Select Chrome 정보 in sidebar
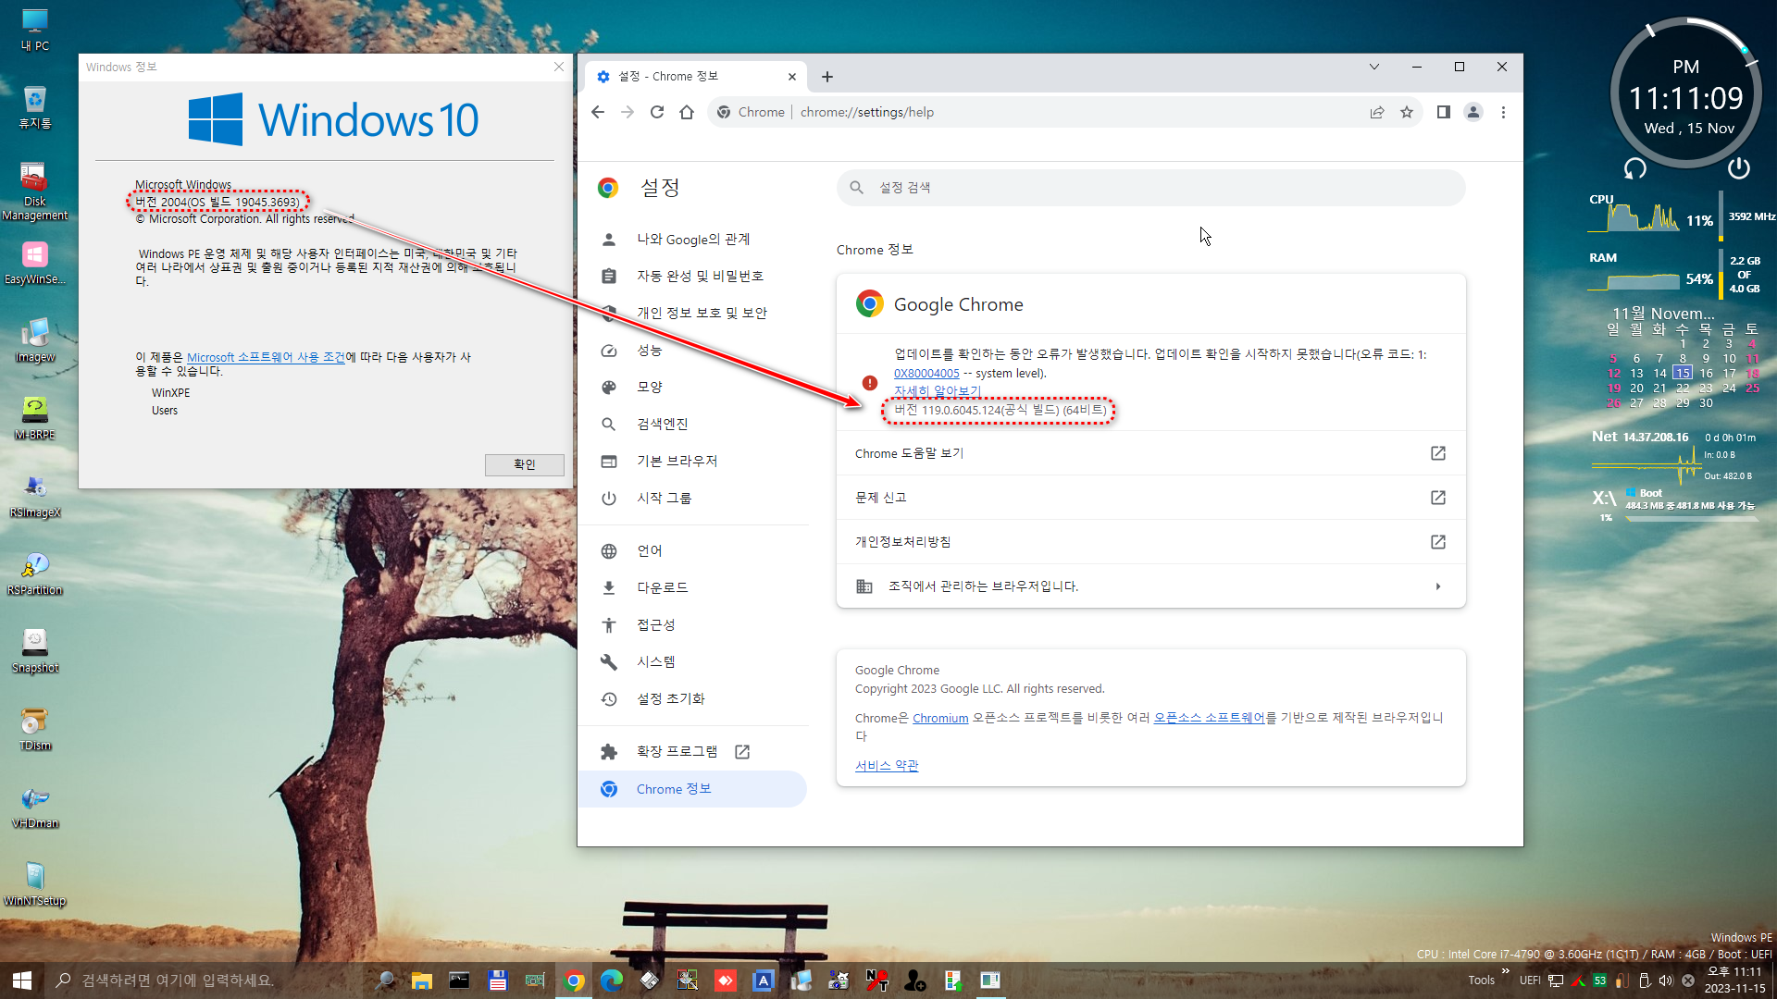Viewport: 1777px width, 999px height. click(693, 789)
